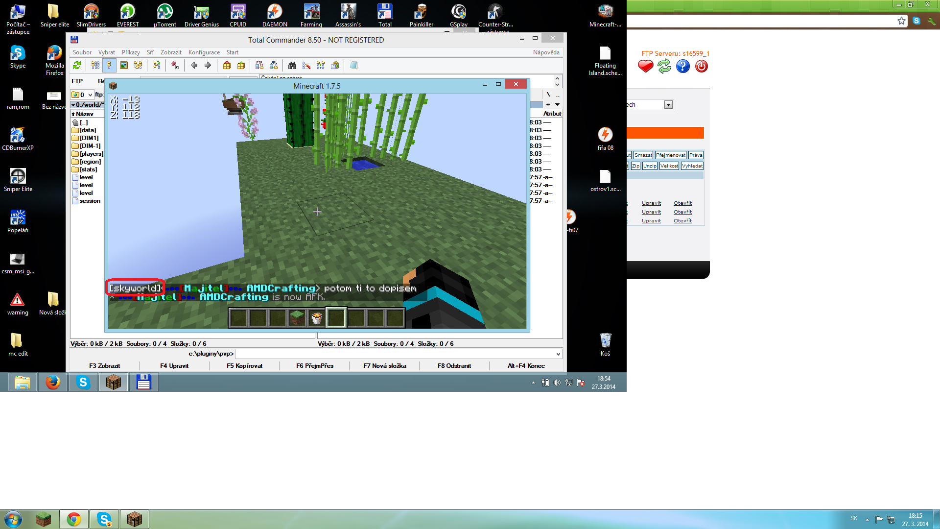Viewport: 940px width, 529px height.
Task: Click the Unzip button on web page
Action: pyautogui.click(x=650, y=166)
